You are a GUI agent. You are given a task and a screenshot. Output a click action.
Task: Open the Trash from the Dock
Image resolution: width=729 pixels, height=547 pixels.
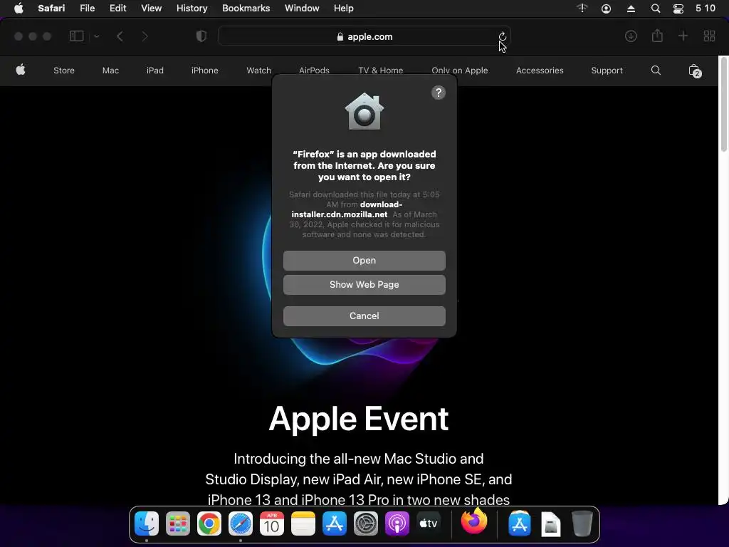582,523
